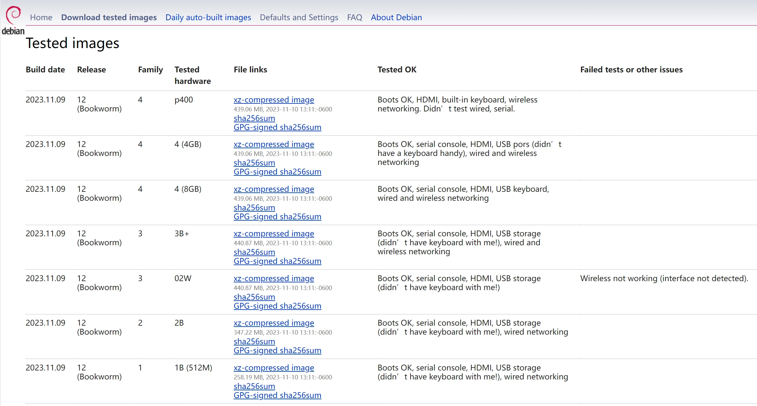Go to Download tested images page

coord(109,17)
